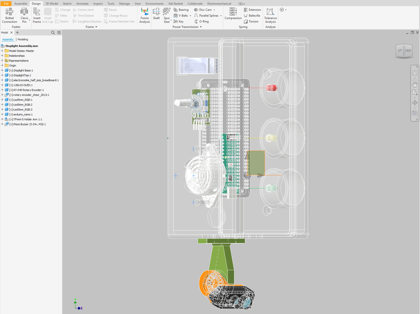Click the FRONT face of ViewCube
The width and height of the screenshot is (420, 314).
pyautogui.click(x=408, y=51)
